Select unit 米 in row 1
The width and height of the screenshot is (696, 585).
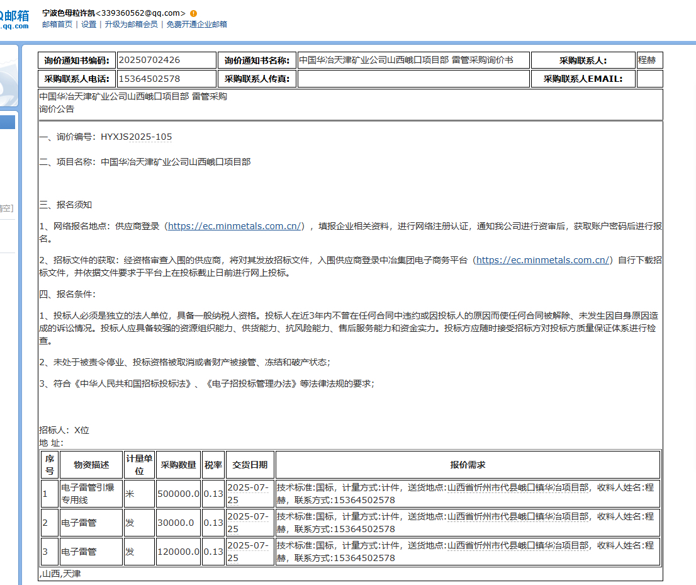tap(139, 494)
